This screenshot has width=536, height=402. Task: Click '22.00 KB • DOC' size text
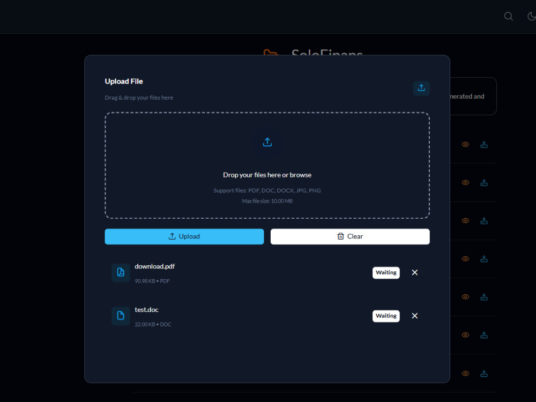point(153,324)
